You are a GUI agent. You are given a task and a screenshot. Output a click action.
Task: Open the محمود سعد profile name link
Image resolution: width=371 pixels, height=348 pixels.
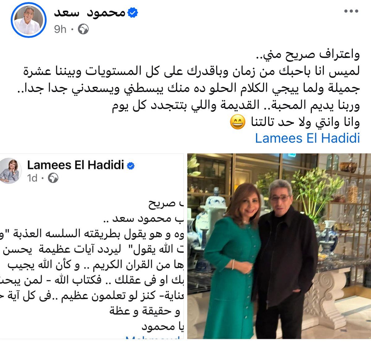[x=90, y=13]
